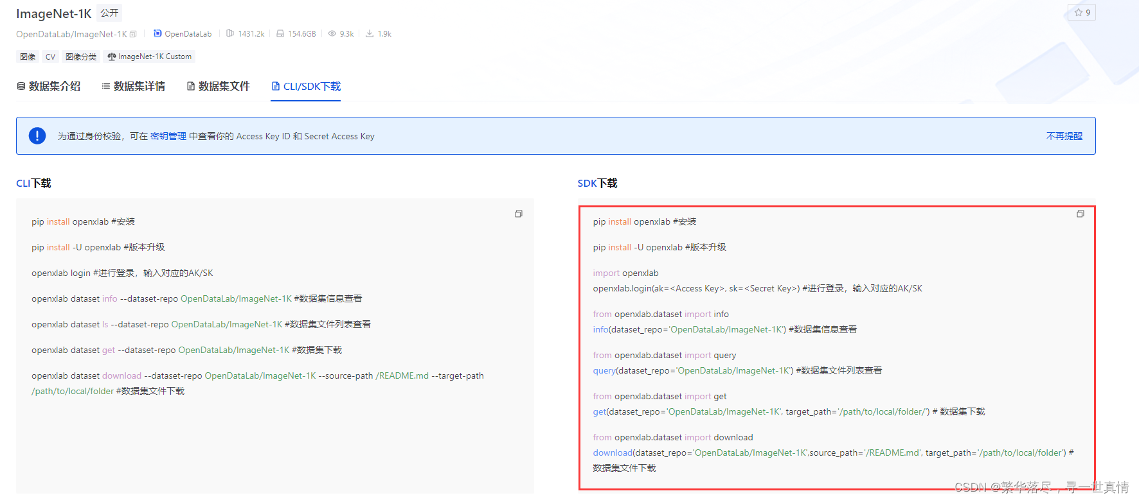Click the download(dataset_repo=...) line

coord(834,460)
